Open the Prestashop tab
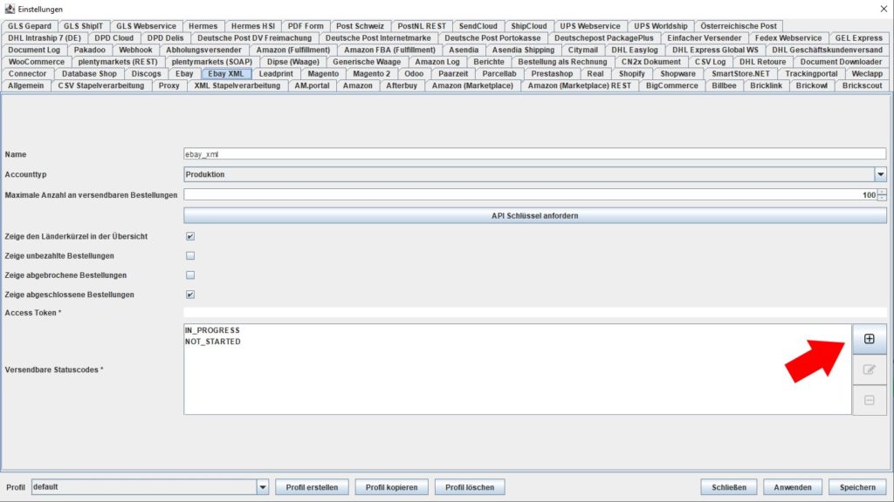 (x=552, y=73)
